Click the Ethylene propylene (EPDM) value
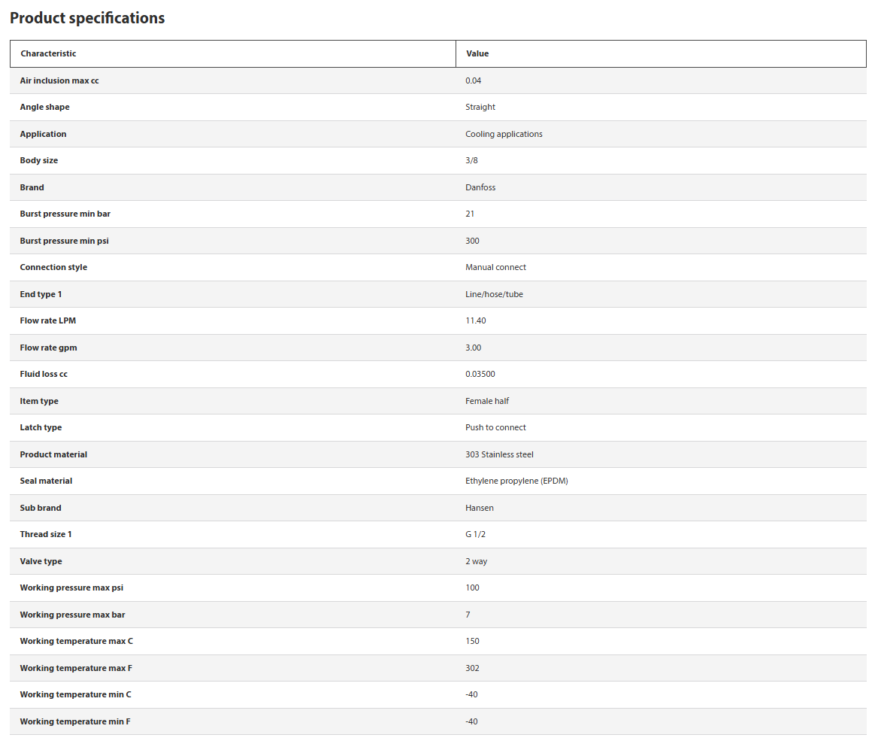Screen dimensions: 878x750 pos(517,481)
